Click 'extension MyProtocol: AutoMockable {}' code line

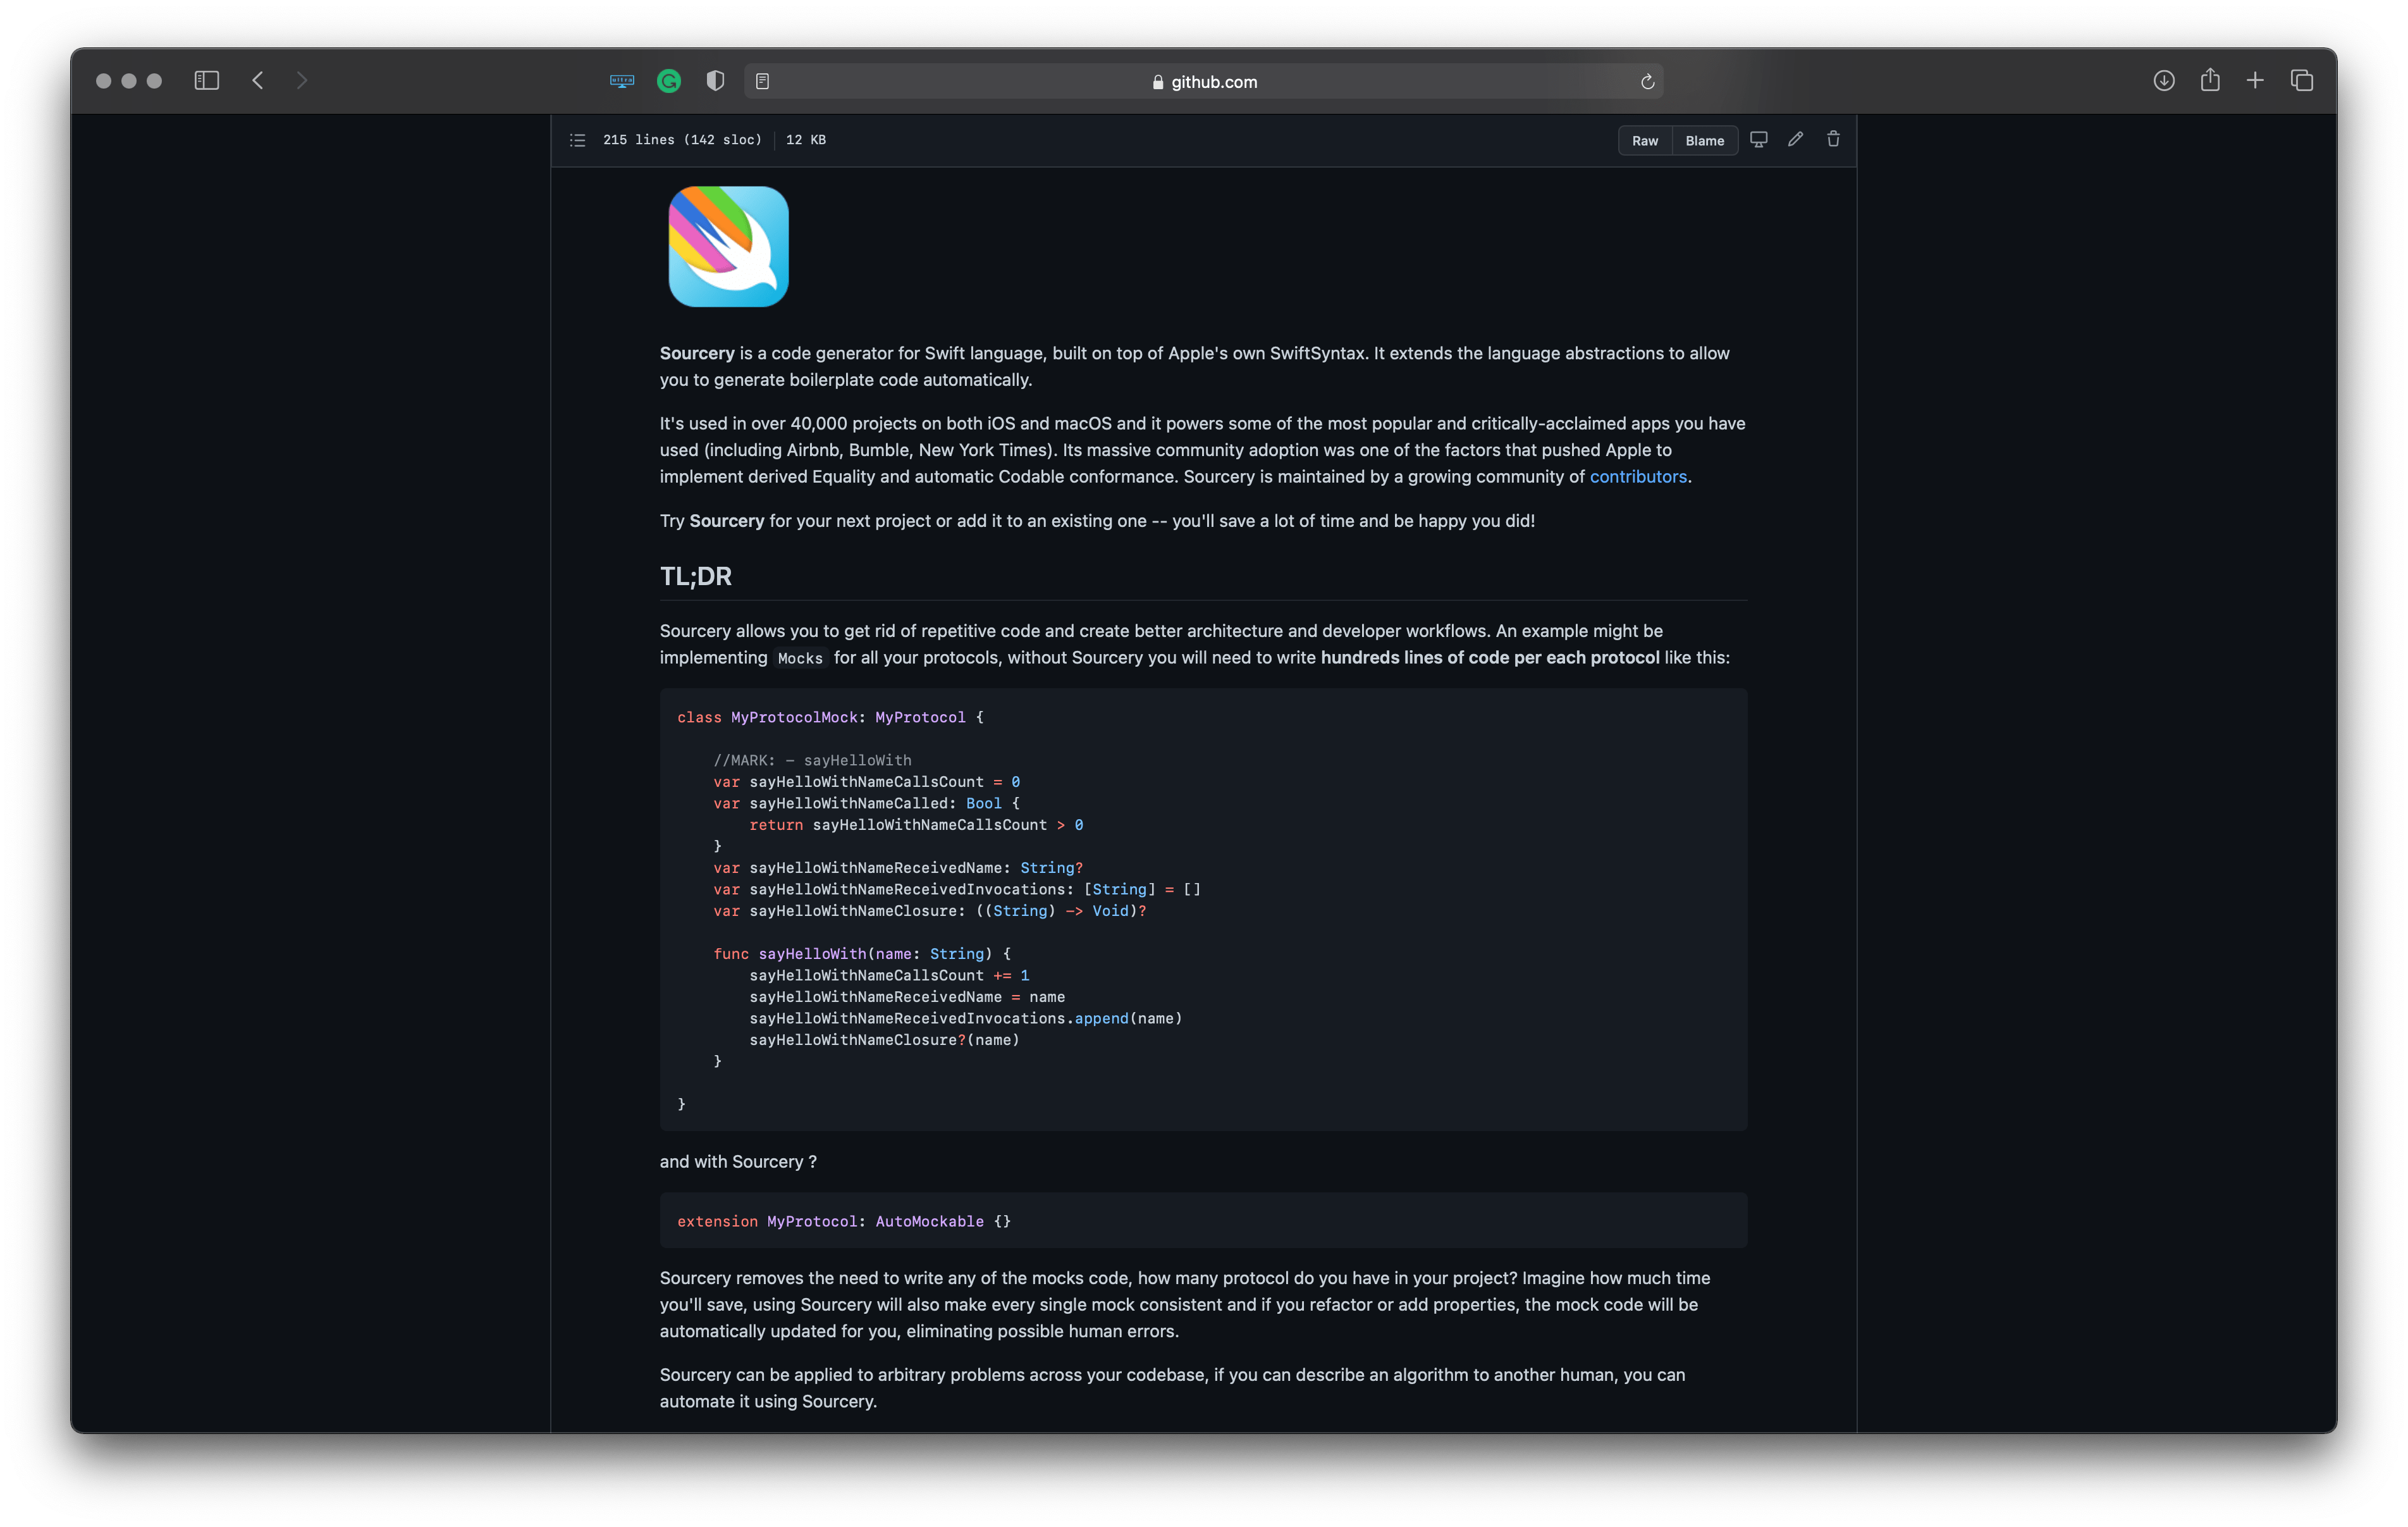[844, 1222]
